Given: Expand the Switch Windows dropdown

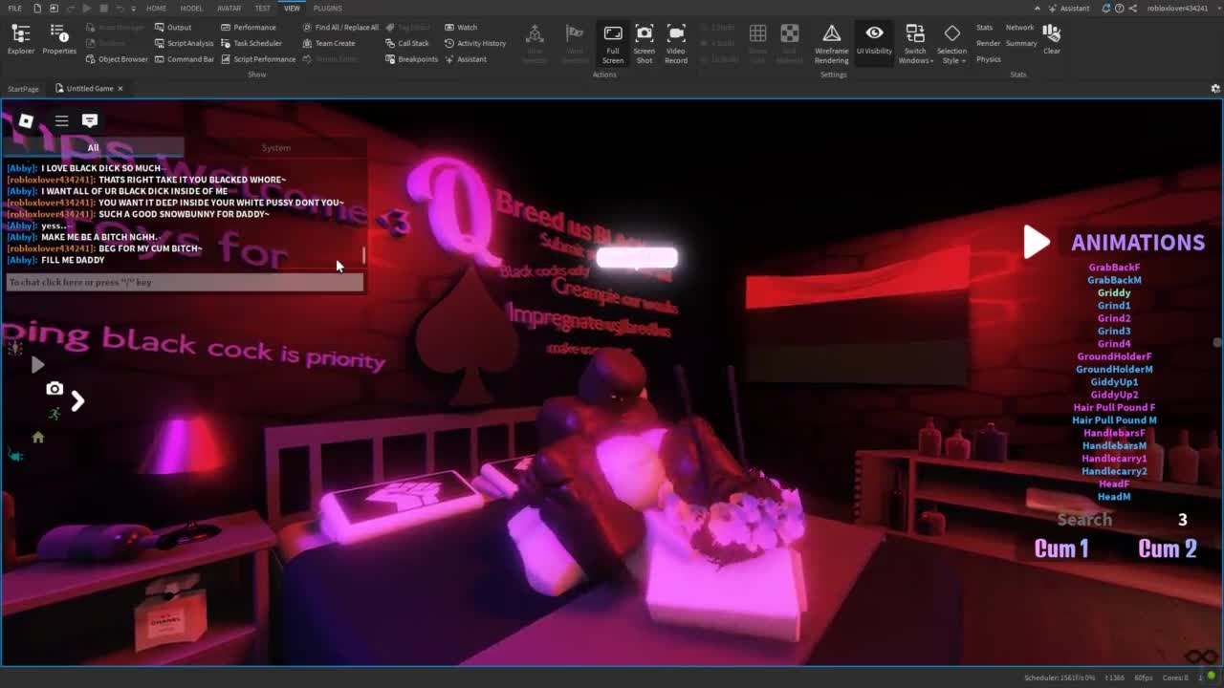Looking at the screenshot, I should tap(915, 45).
